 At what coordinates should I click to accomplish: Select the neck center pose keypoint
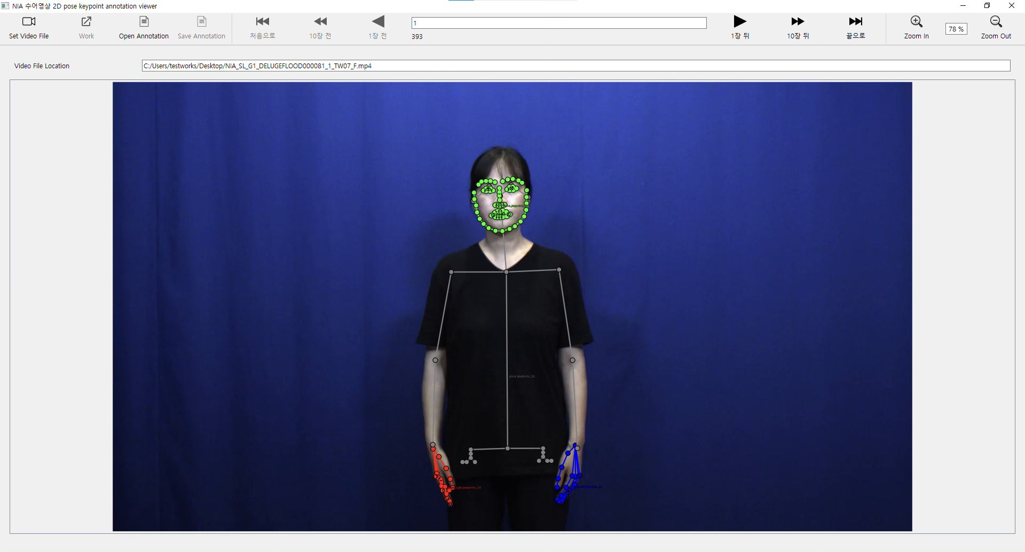[506, 272]
